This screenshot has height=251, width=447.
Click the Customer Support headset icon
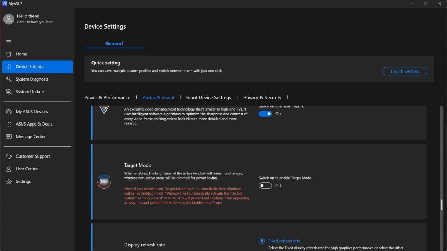(x=9, y=156)
